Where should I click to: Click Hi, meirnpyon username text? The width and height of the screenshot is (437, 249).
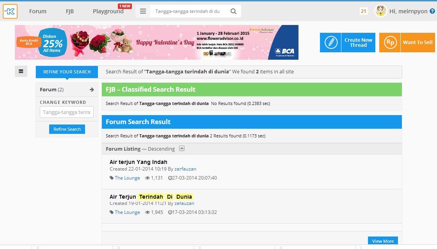pyautogui.click(x=408, y=11)
